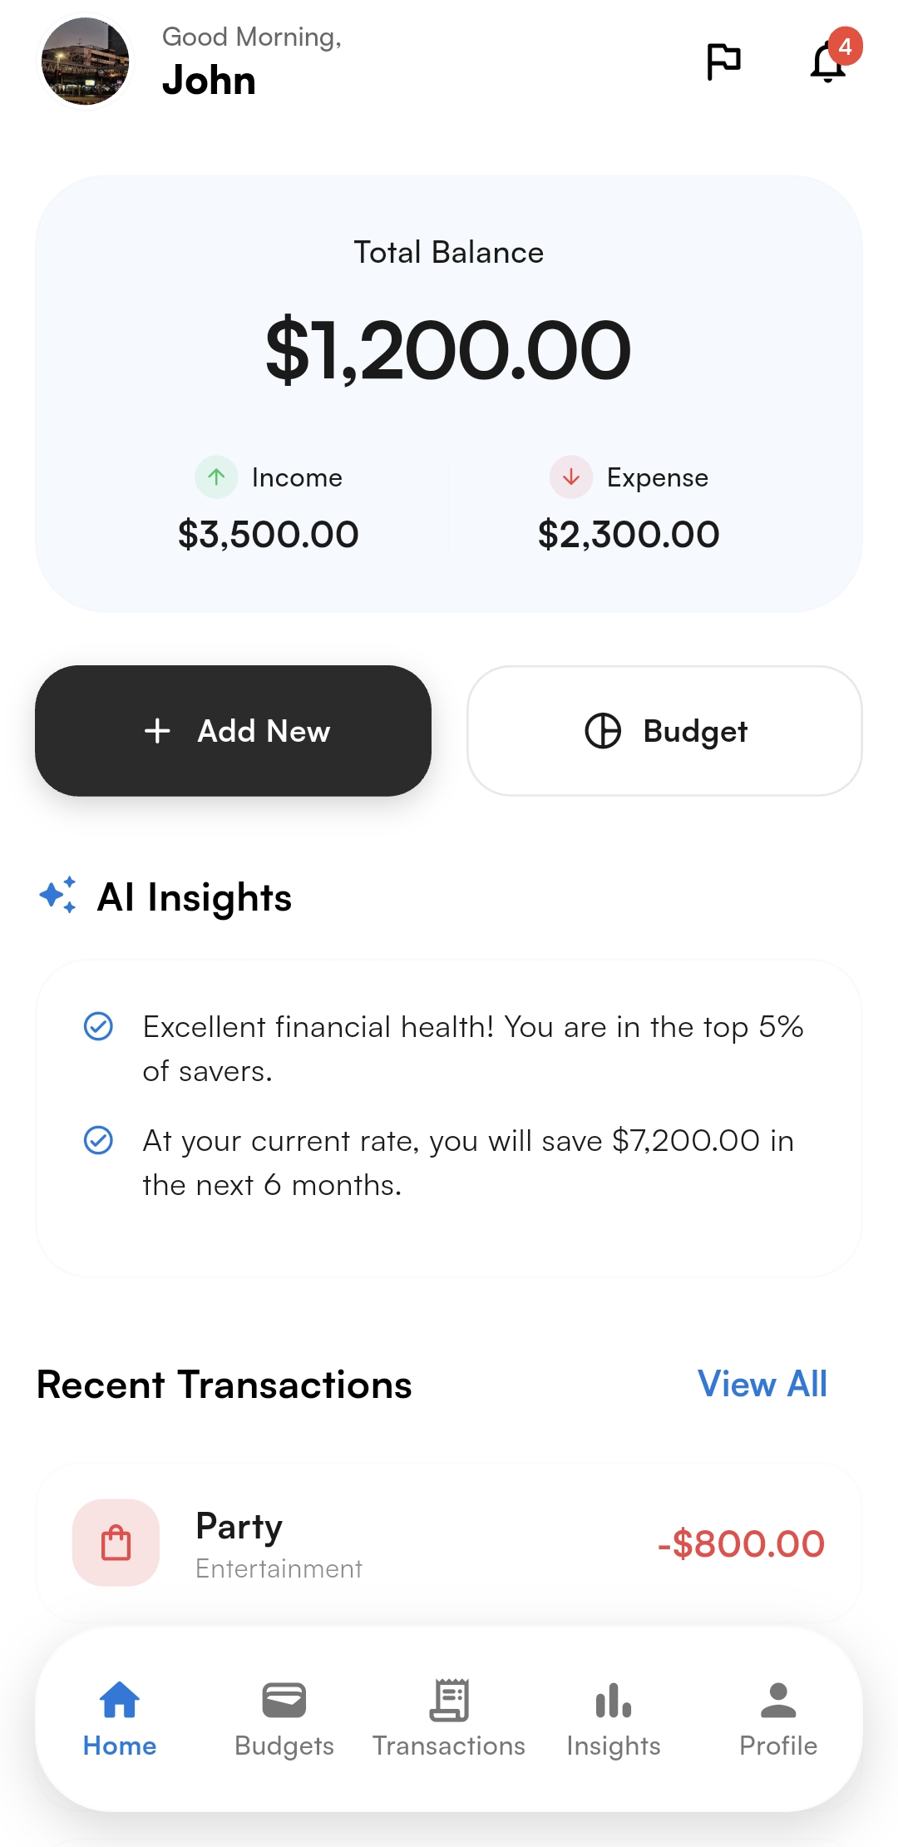The width and height of the screenshot is (898, 1847).
Task: Tap the AI Insights sparkle icon
Action: click(58, 896)
